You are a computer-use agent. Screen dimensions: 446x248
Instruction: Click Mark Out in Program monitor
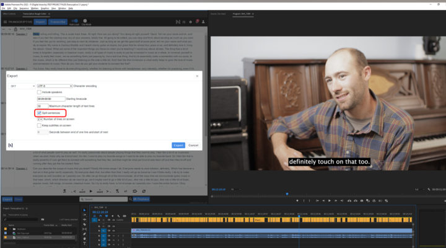coord(310,201)
